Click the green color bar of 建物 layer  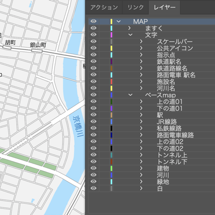tap(111, 168)
